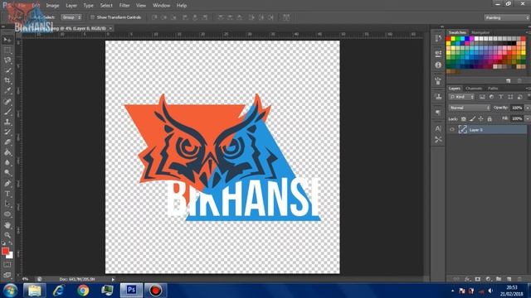Toggle adjustment layer filter
The width and height of the screenshot is (531, 298).
(x=491, y=98)
